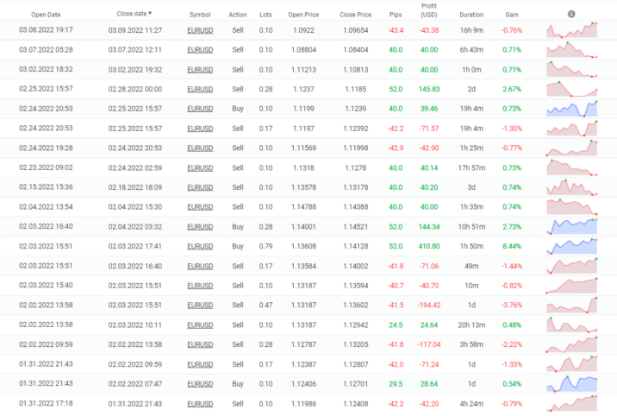This screenshot has height=416, width=617.
Task: Select the 2.73% gain value
Action: point(512,227)
